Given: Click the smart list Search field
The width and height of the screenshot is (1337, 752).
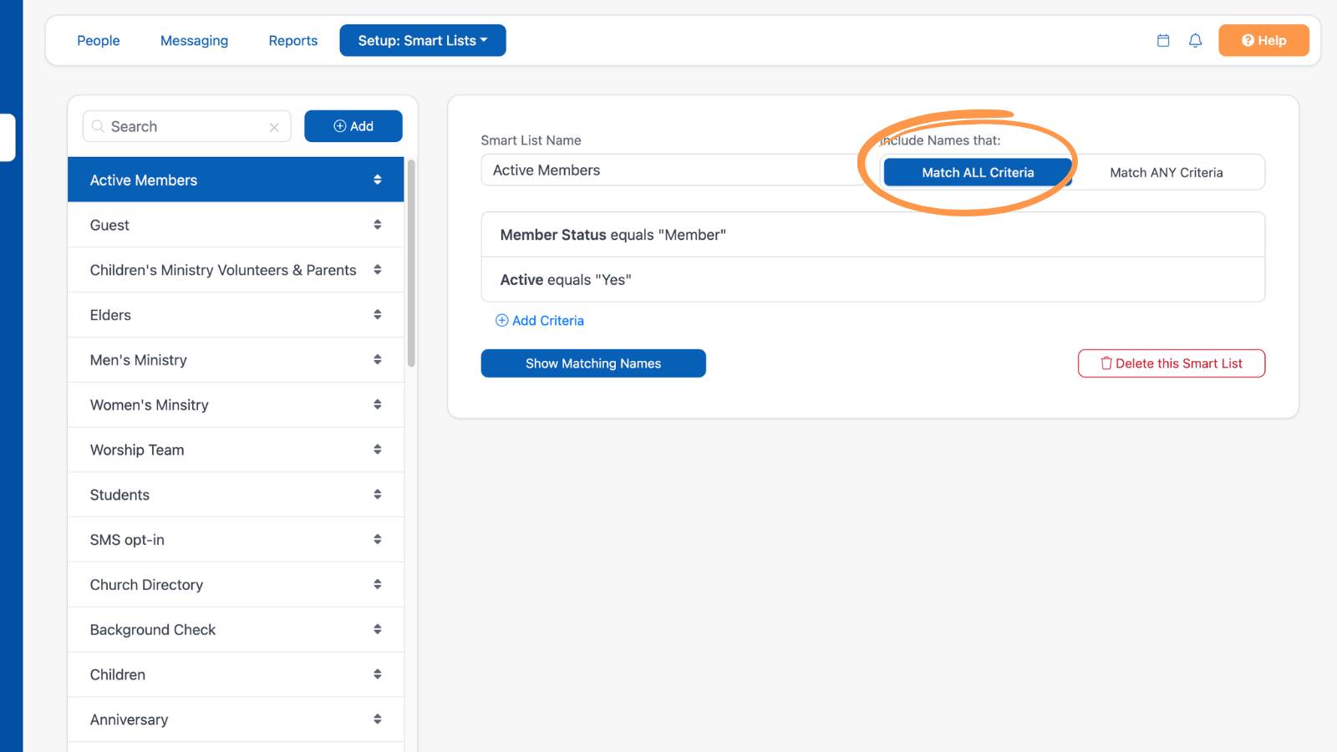Looking at the screenshot, I should click(187, 126).
